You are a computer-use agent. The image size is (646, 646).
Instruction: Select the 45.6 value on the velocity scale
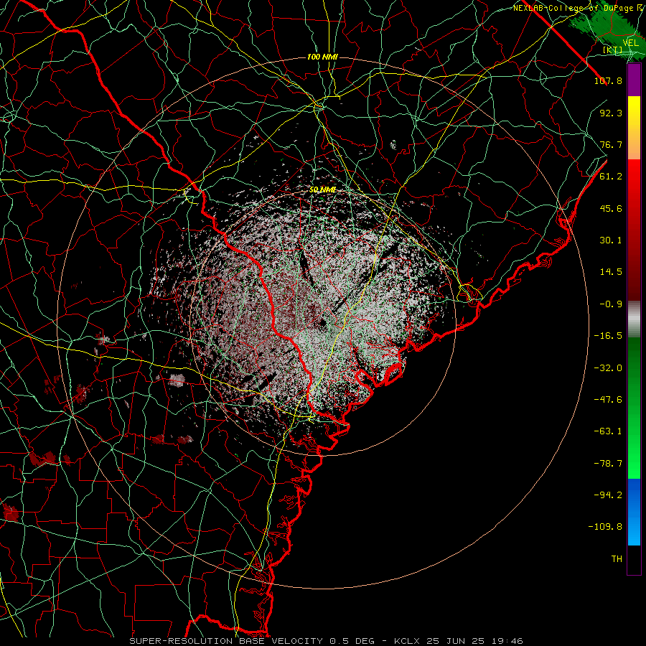[x=611, y=208]
